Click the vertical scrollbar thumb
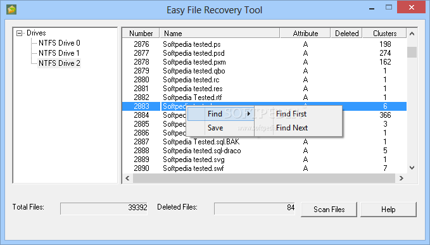Screen dimensions: 430x245 point(412,52)
